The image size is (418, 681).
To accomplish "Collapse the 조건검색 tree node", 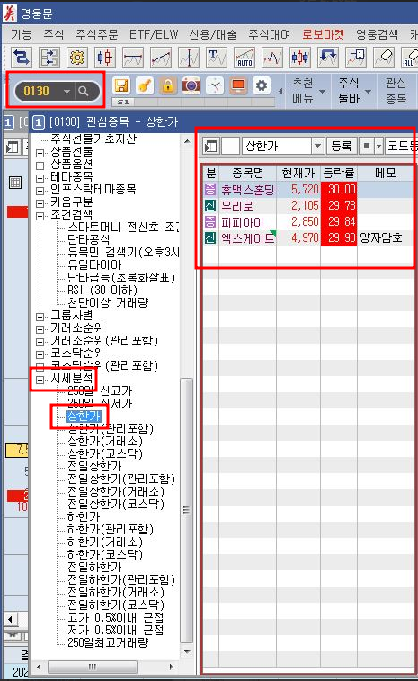I will pos(40,216).
